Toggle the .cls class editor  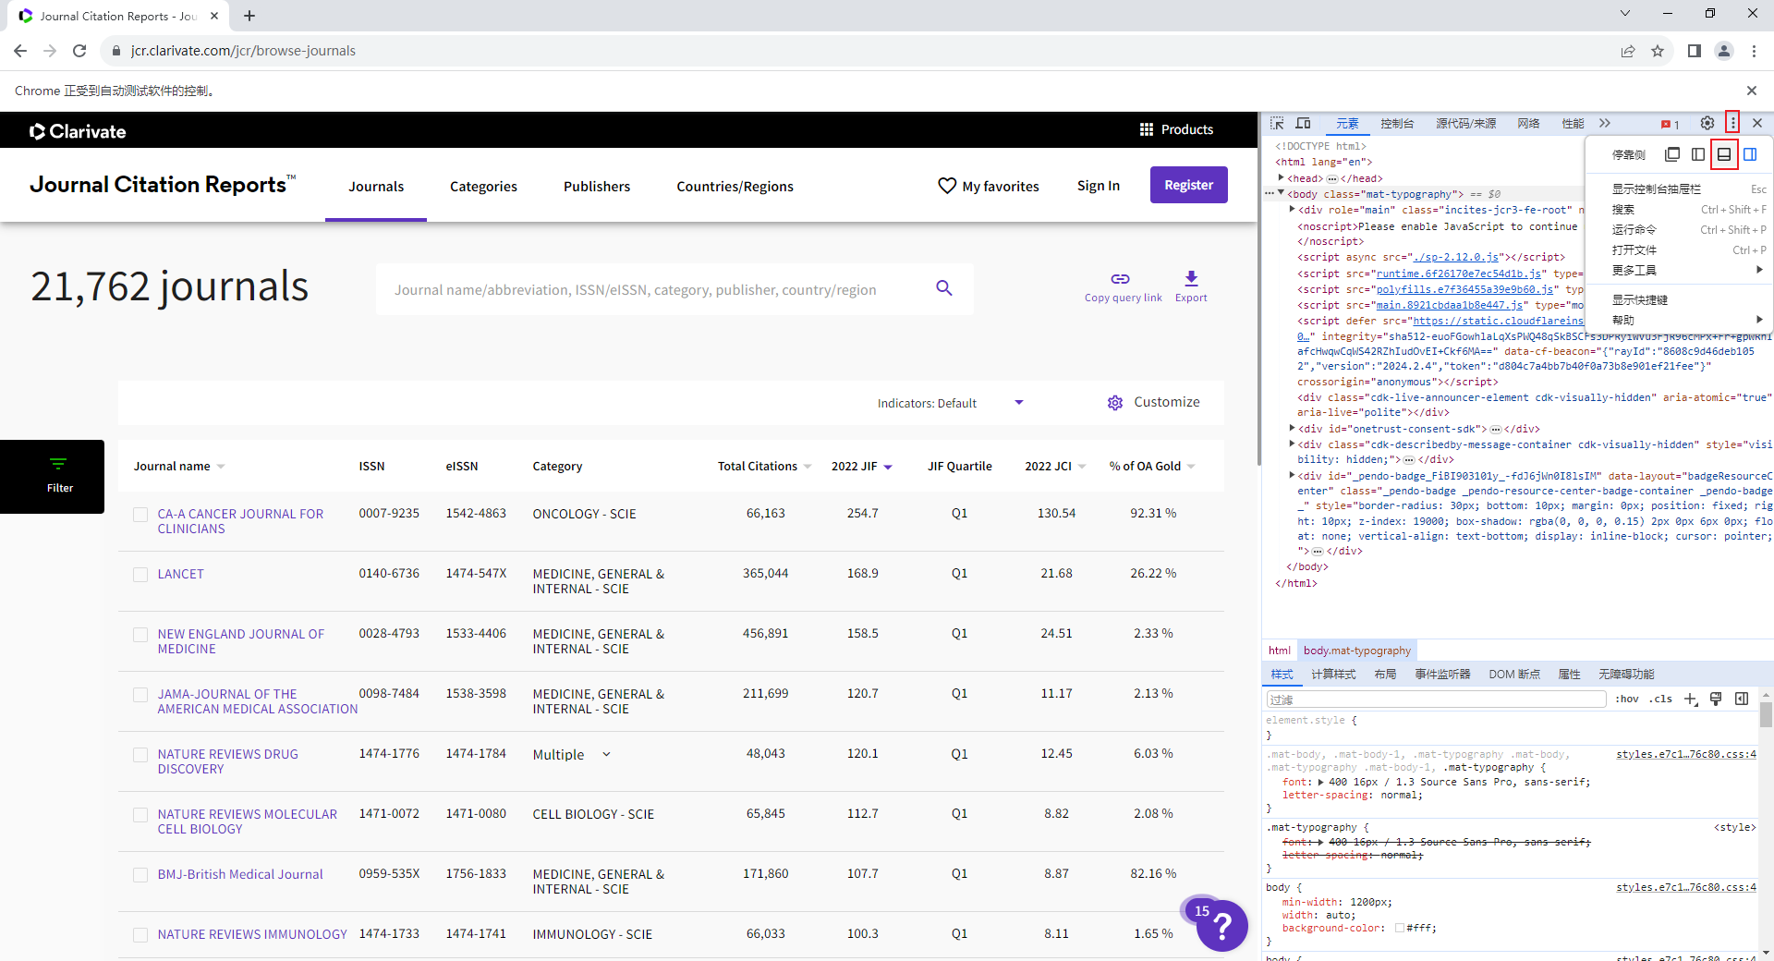pyautogui.click(x=1660, y=699)
